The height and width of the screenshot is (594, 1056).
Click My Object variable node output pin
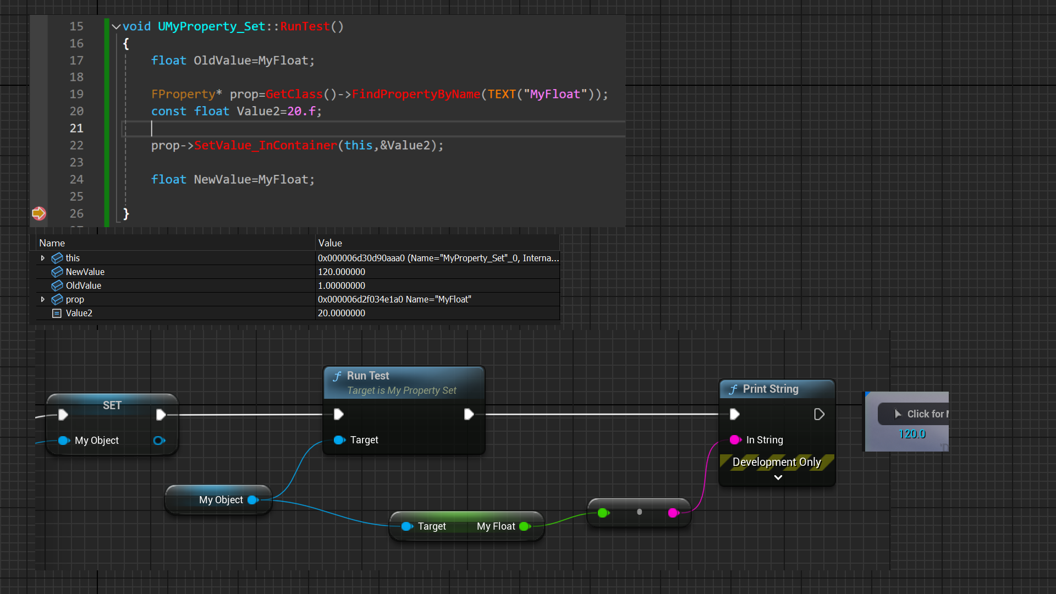click(x=253, y=500)
